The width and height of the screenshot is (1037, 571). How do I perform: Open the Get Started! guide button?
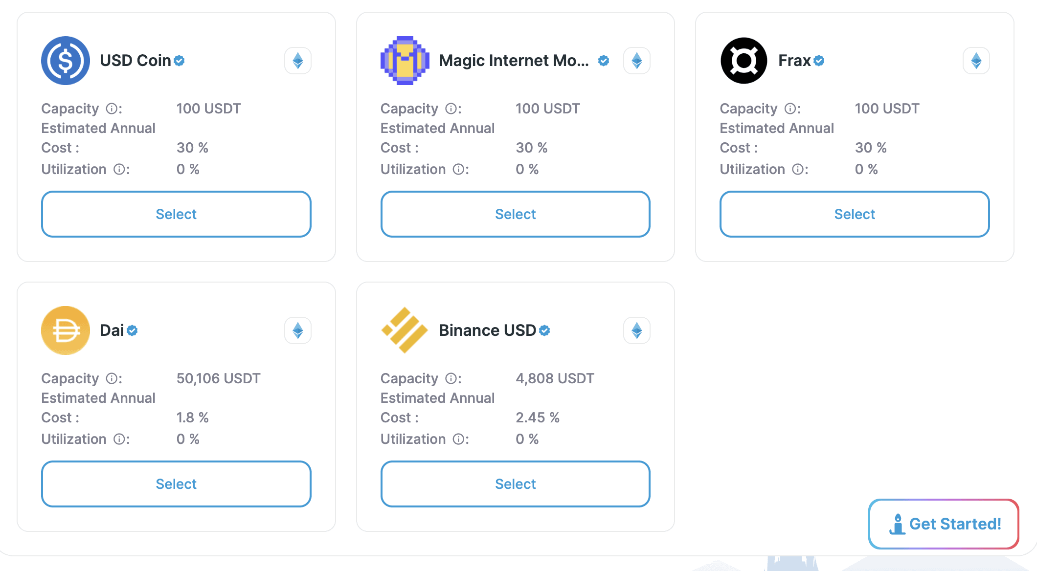pos(944,524)
